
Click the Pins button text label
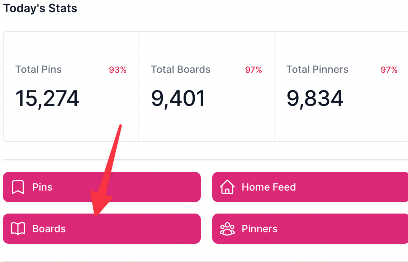pyautogui.click(x=42, y=187)
